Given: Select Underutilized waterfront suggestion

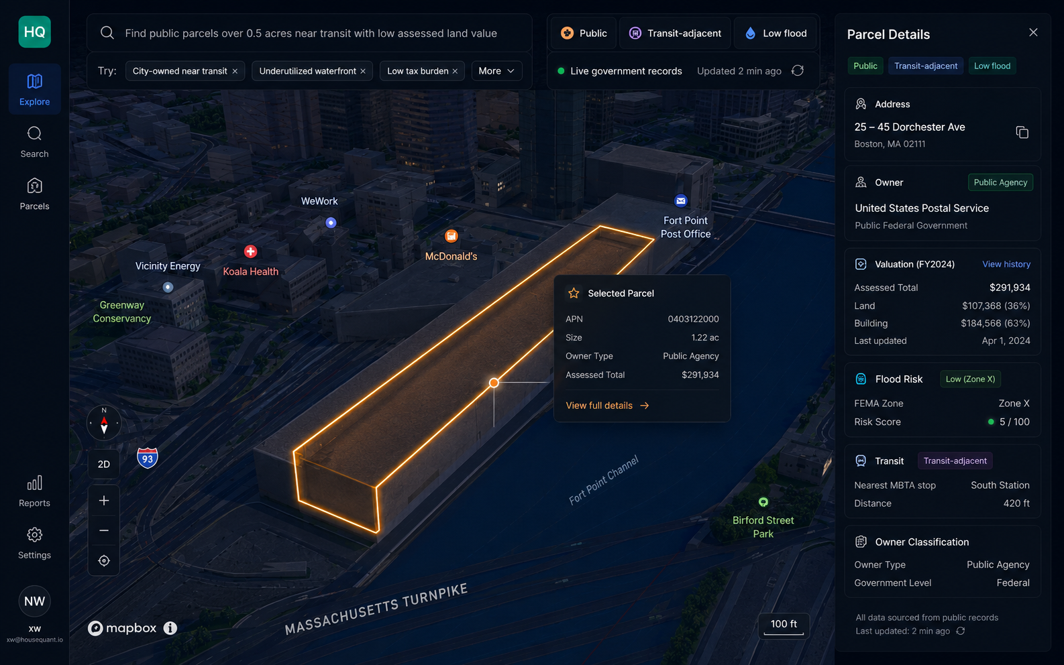Looking at the screenshot, I should [x=308, y=71].
